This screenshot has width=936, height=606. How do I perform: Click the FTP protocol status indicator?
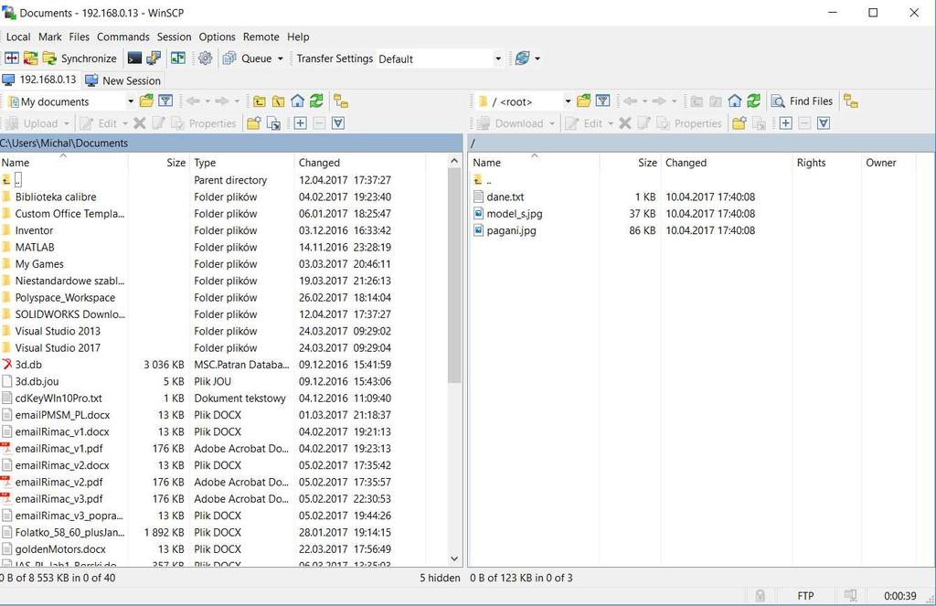(805, 595)
